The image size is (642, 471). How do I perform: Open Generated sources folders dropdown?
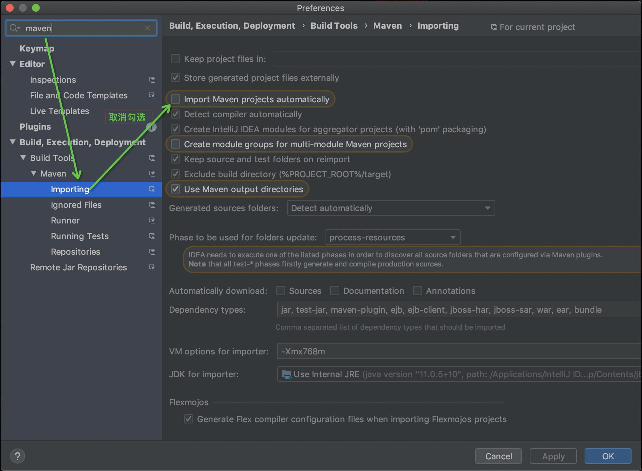pyautogui.click(x=390, y=208)
